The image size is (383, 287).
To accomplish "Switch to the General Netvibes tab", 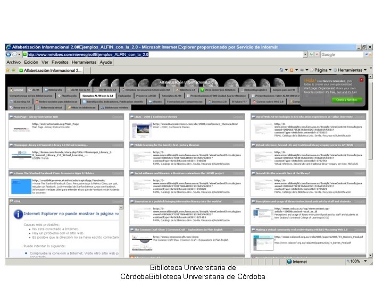I will pos(16,90).
